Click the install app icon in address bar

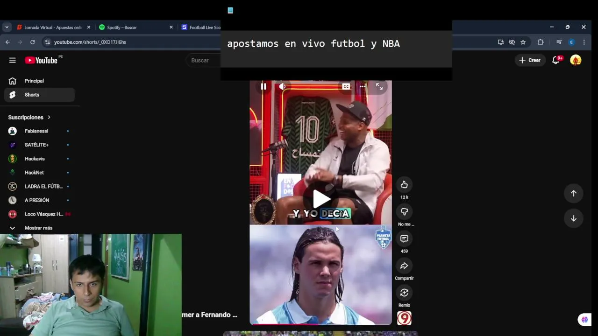[x=501, y=42]
